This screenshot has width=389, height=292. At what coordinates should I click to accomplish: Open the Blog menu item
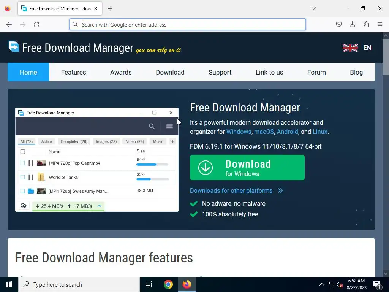point(356,72)
